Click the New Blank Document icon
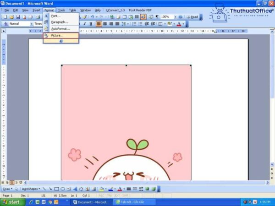 [5, 17]
